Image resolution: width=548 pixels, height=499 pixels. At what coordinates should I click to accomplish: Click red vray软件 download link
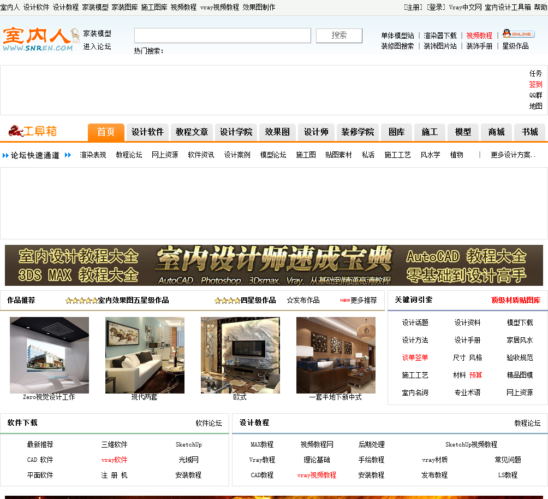coord(114,460)
